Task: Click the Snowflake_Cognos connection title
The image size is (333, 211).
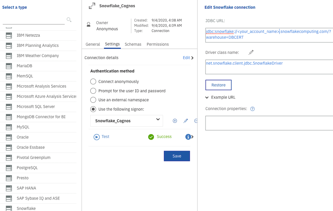Action: click(117, 6)
